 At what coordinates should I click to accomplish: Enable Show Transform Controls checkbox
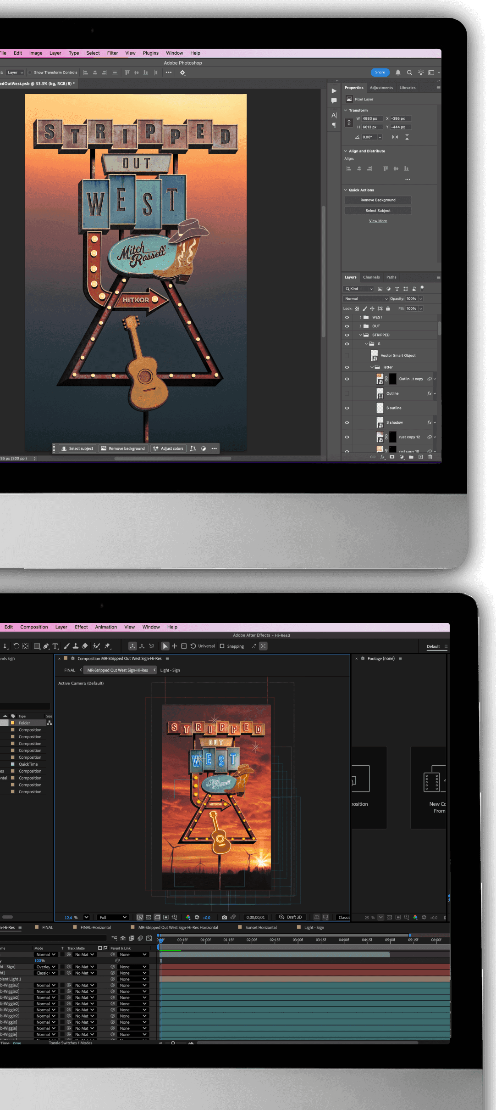[29, 73]
